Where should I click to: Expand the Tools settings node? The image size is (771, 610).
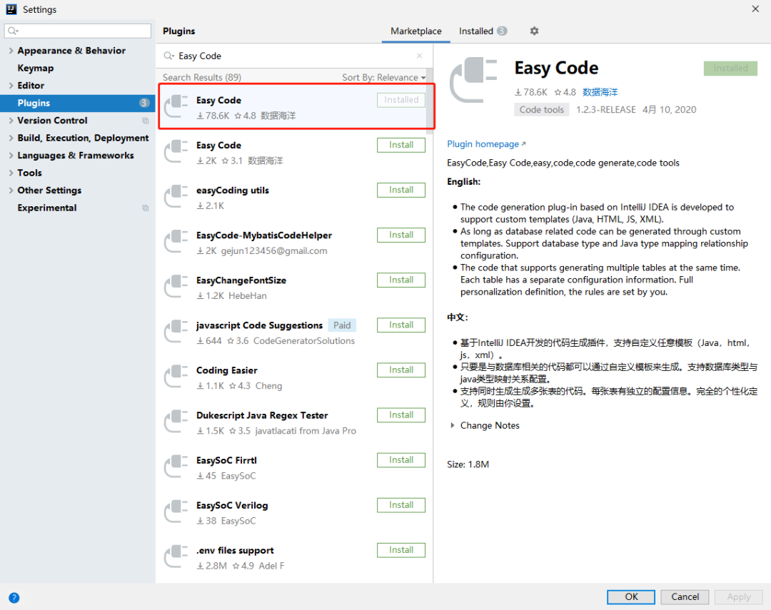pyautogui.click(x=11, y=173)
